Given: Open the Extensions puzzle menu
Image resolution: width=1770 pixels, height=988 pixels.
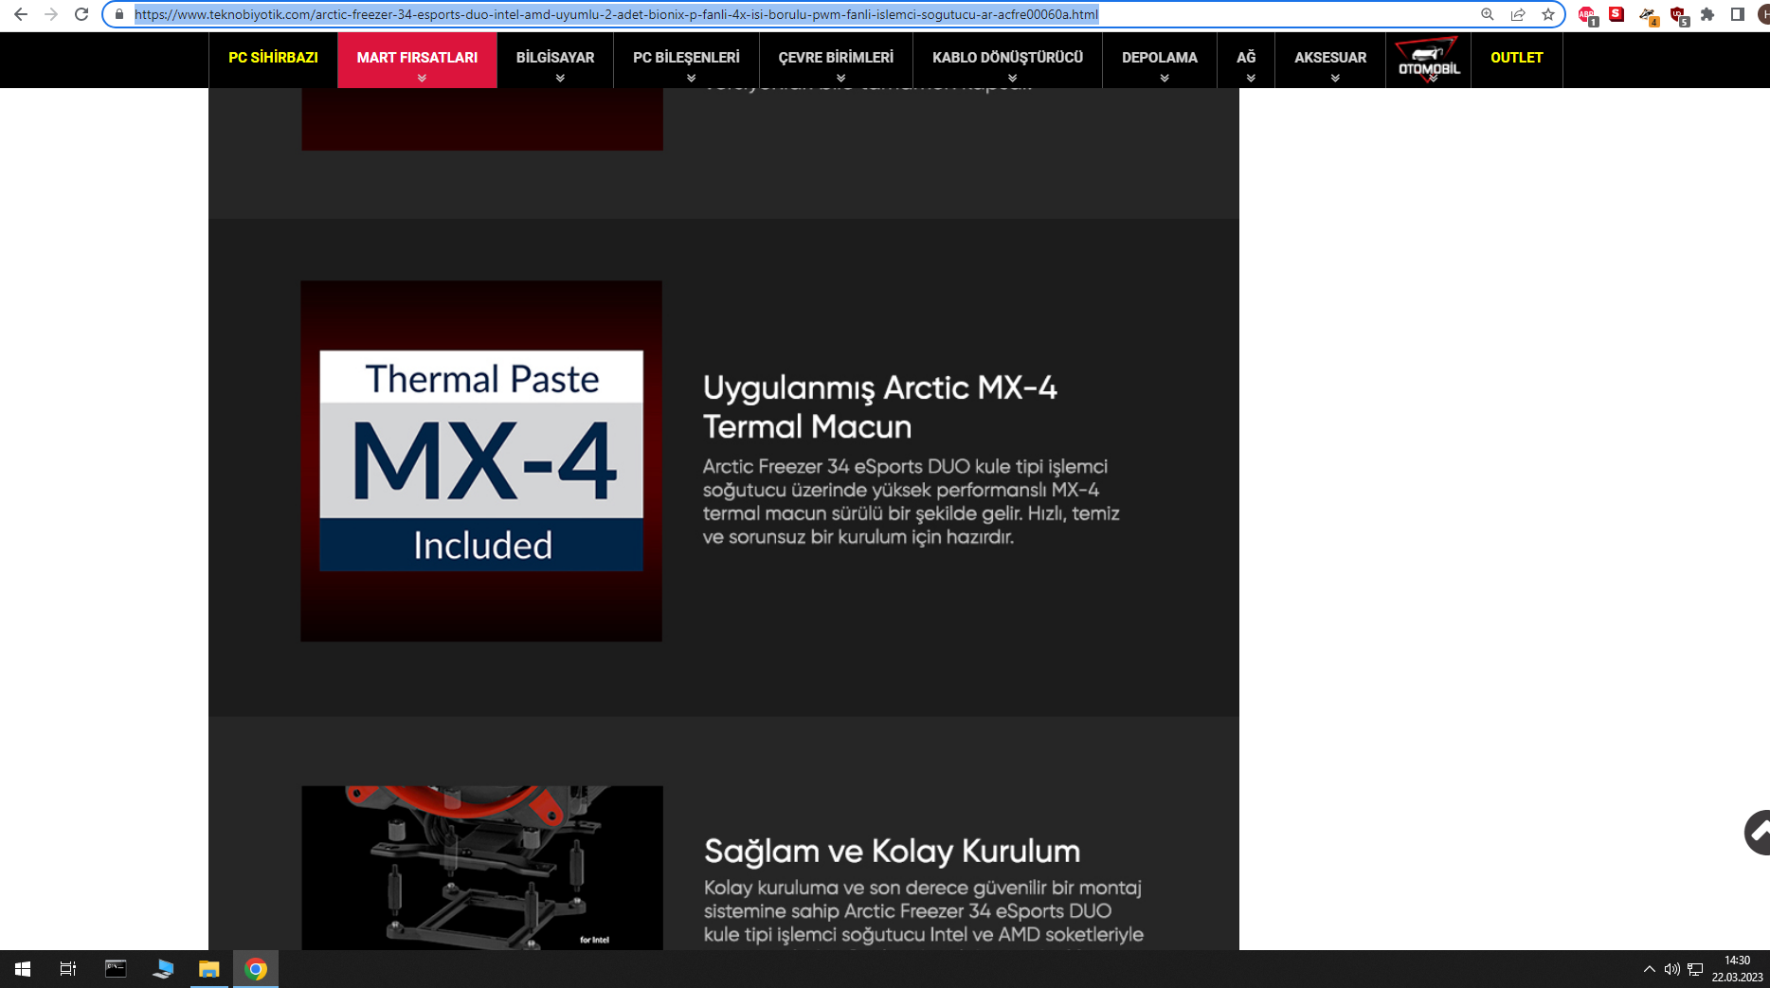Looking at the screenshot, I should (x=1707, y=14).
